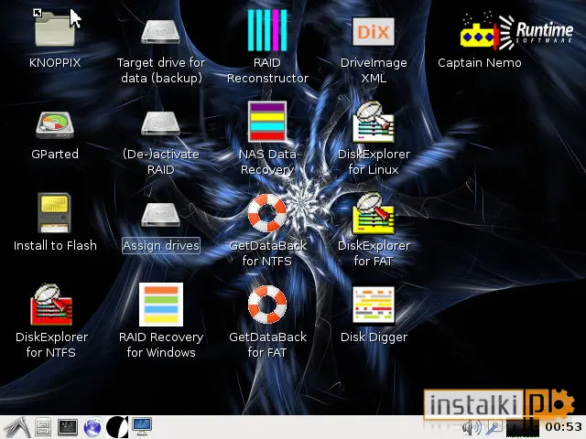This screenshot has width=586, height=439.
Task: Click the 'GParted' label text
Action: click(55, 154)
